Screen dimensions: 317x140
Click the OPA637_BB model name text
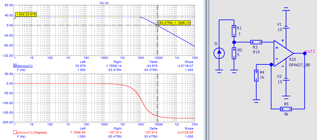[299, 64]
